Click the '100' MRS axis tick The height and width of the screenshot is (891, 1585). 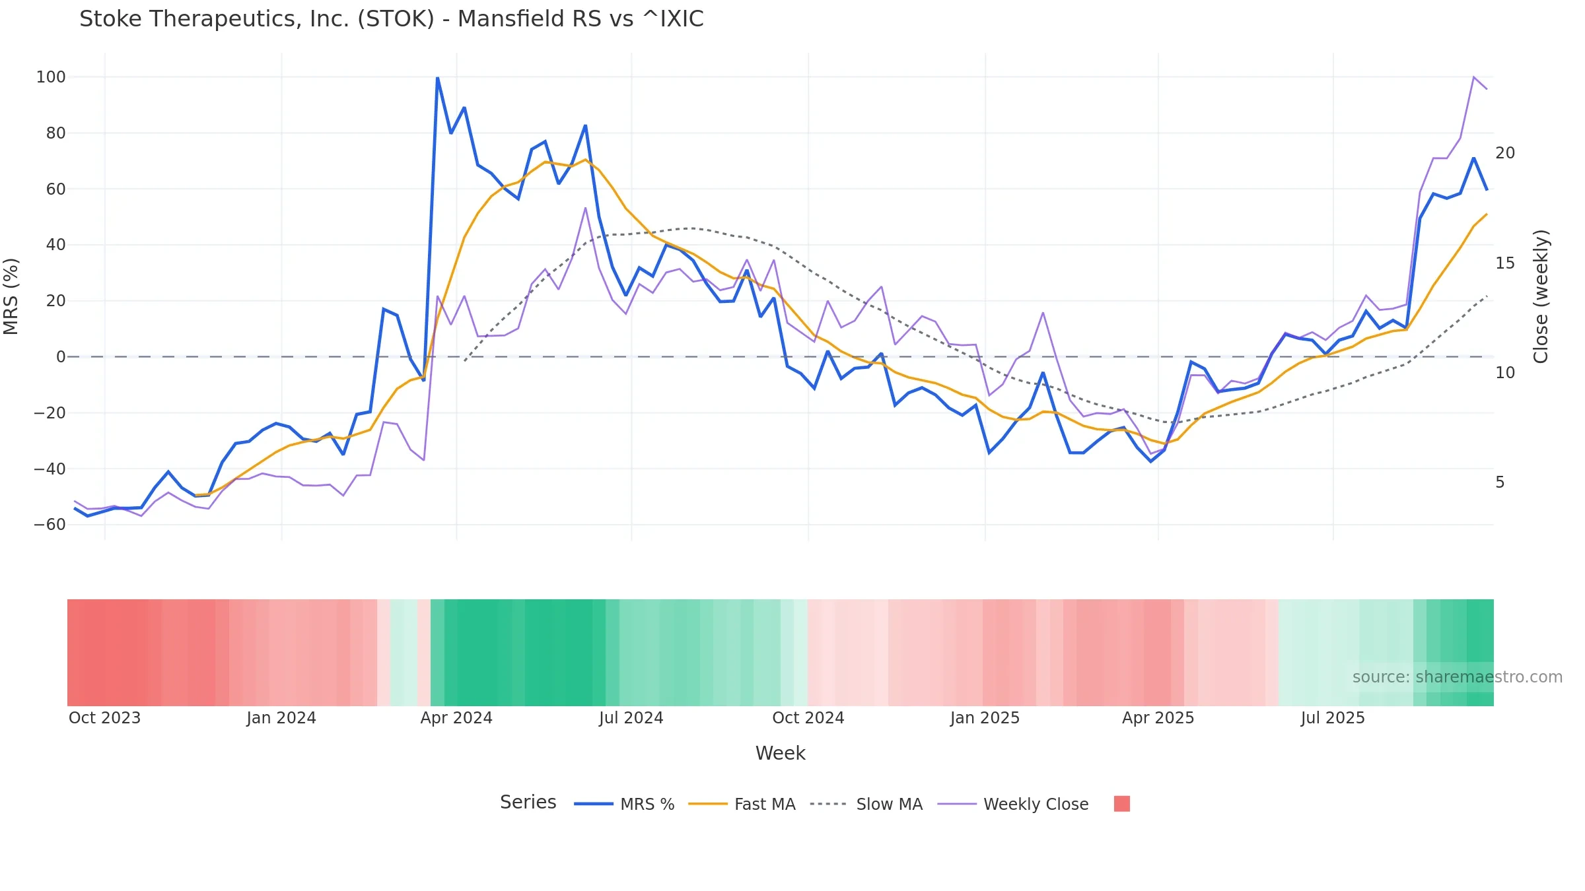point(51,77)
